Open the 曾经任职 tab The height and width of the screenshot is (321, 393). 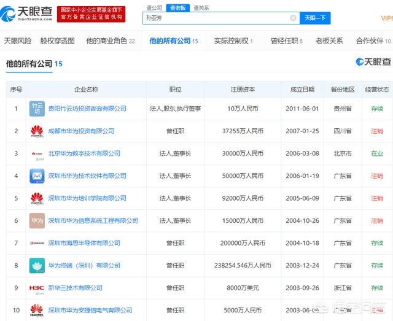tap(287, 41)
